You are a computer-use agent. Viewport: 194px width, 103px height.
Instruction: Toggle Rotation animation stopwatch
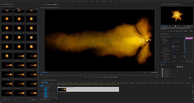pos(163,48)
